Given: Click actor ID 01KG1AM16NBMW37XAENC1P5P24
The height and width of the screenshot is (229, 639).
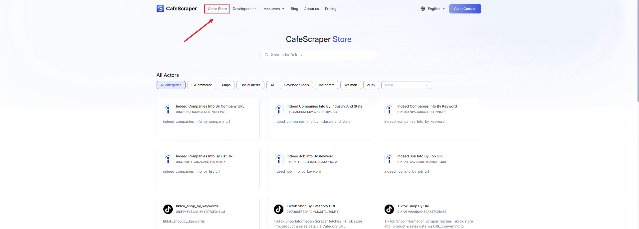Looking at the screenshot, I should (x=312, y=112).
